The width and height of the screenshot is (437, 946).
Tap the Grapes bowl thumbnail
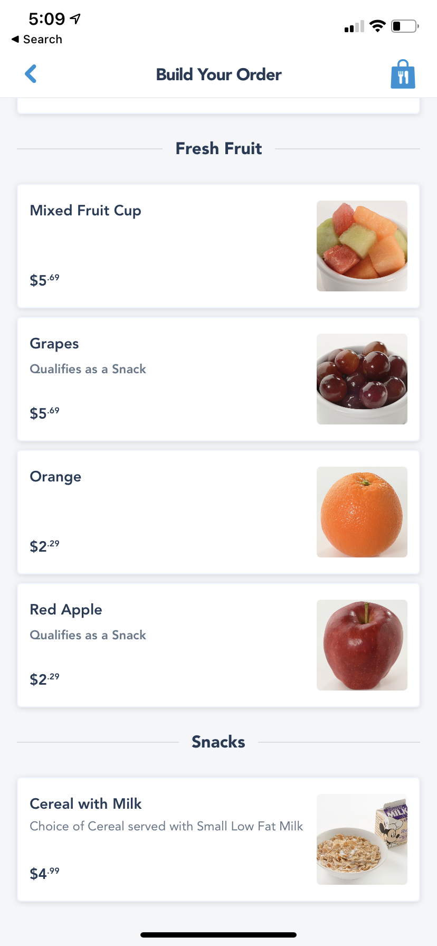362,379
